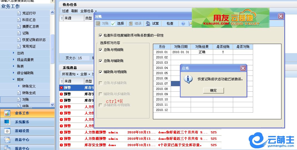The height and width of the screenshot is (150, 297).
Task: Click the sidebar scrollbar down arrow
Action: tap(52, 105)
